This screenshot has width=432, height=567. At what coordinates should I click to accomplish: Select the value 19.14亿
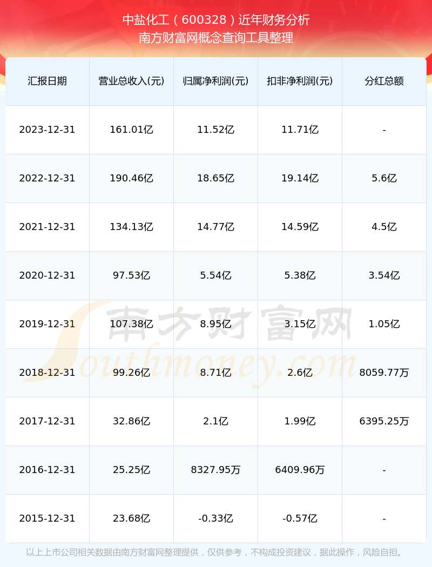point(300,178)
